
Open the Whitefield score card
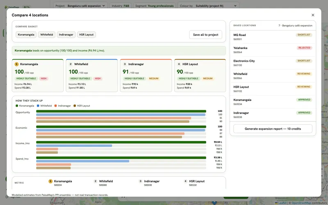(x=92, y=75)
